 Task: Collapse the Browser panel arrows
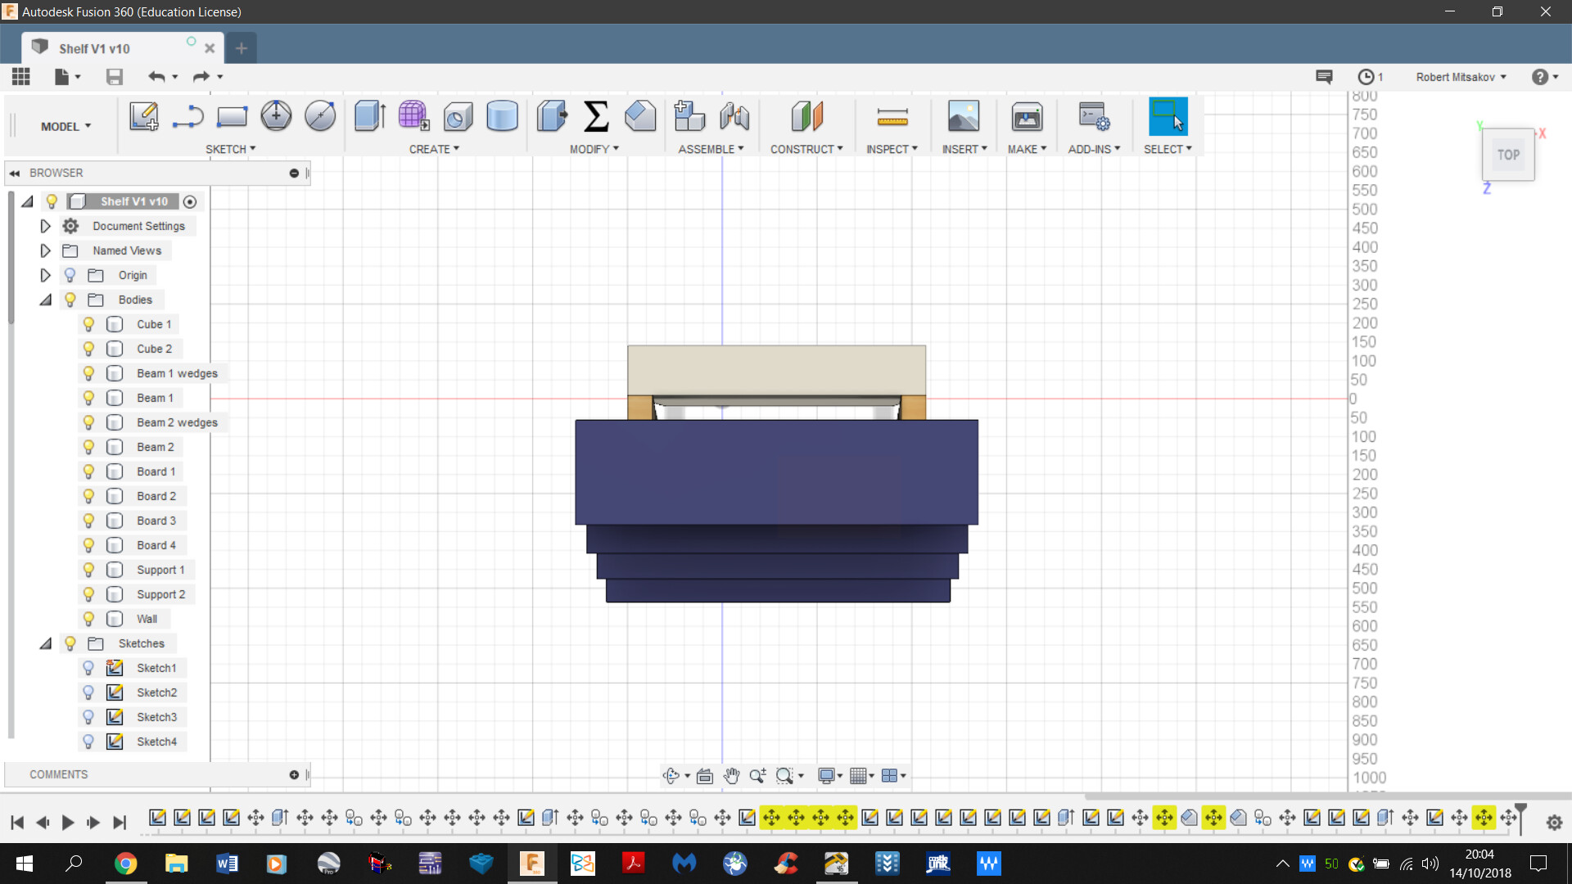tap(14, 173)
